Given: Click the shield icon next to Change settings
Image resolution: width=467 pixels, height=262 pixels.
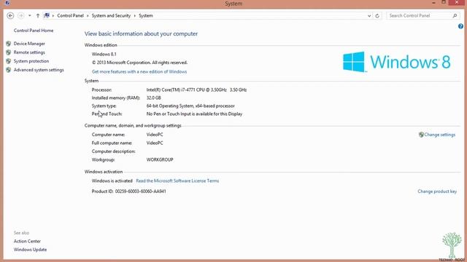Looking at the screenshot, I should [x=421, y=135].
